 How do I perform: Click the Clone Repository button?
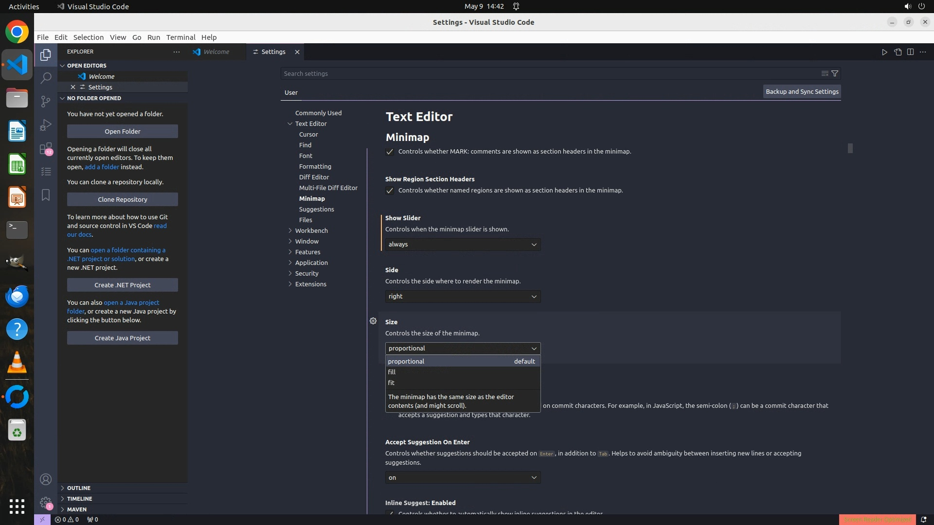[x=122, y=199]
